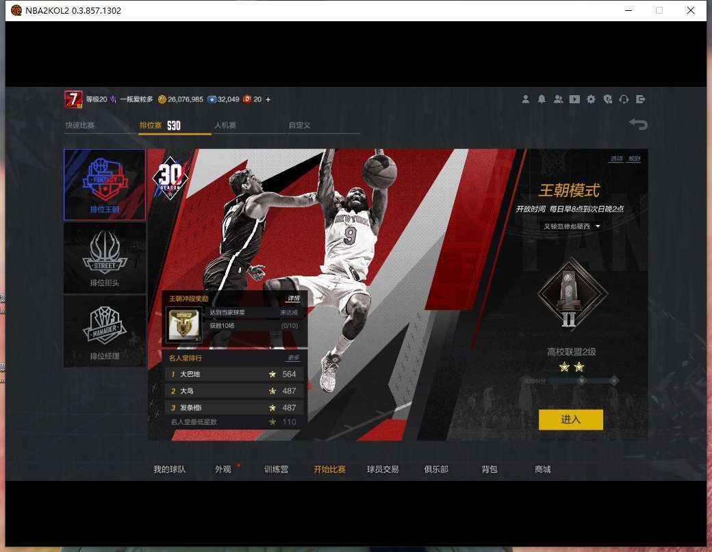
Task: Click the red D diamond currency icon
Action: (x=247, y=99)
